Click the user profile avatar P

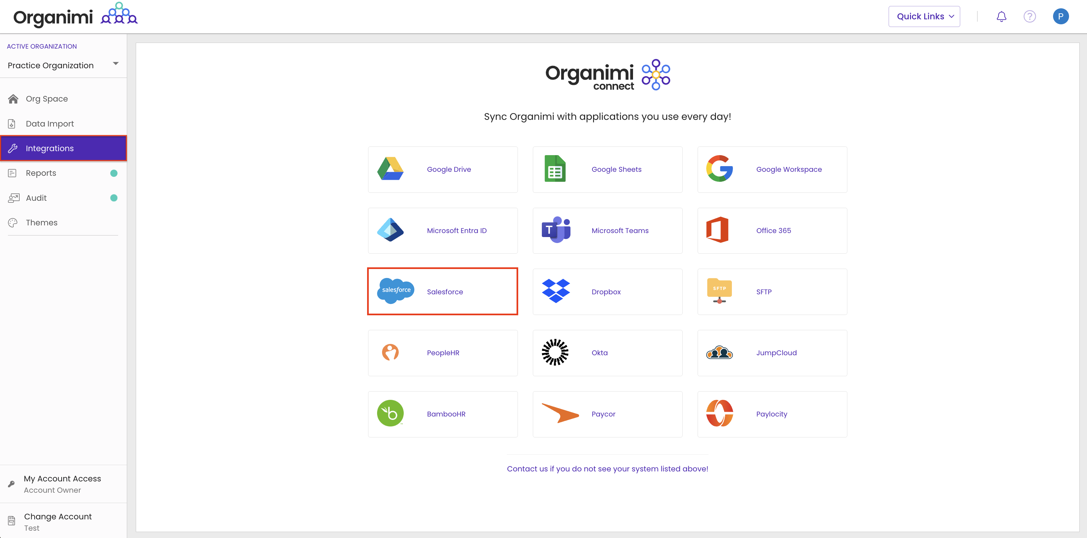[1060, 16]
